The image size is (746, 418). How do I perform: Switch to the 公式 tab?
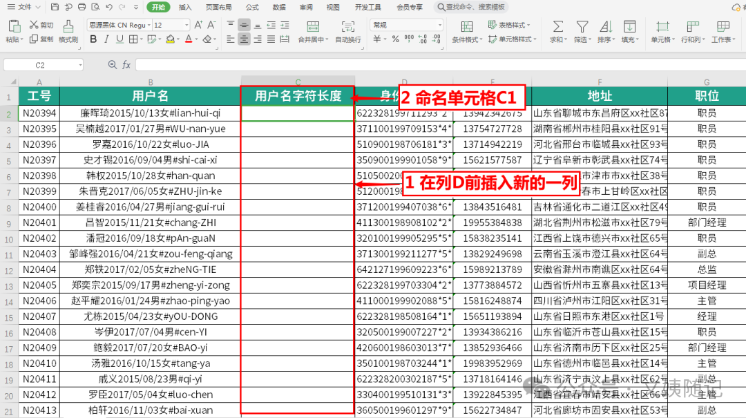coord(252,7)
